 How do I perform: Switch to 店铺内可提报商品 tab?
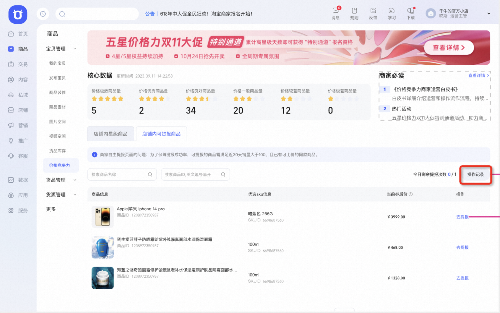[x=162, y=134]
